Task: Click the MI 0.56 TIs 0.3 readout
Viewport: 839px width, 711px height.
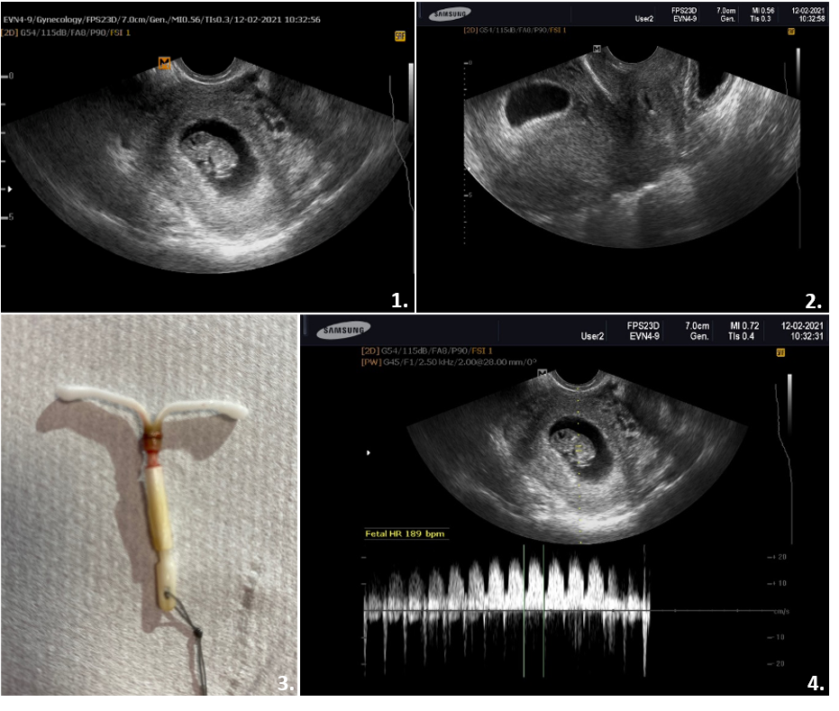Action: [x=762, y=14]
